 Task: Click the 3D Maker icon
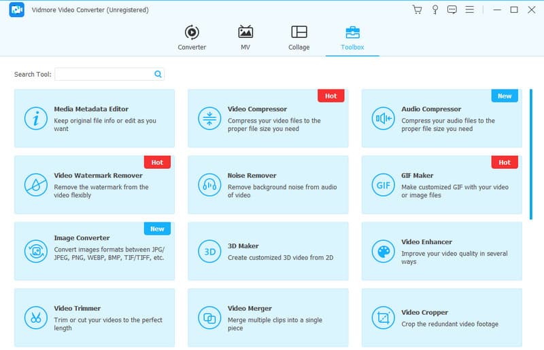pyautogui.click(x=208, y=251)
